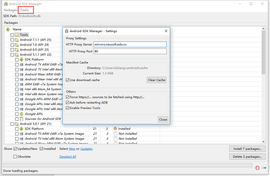
Task: Click the Android icon in Name column header
Action: point(8,29)
